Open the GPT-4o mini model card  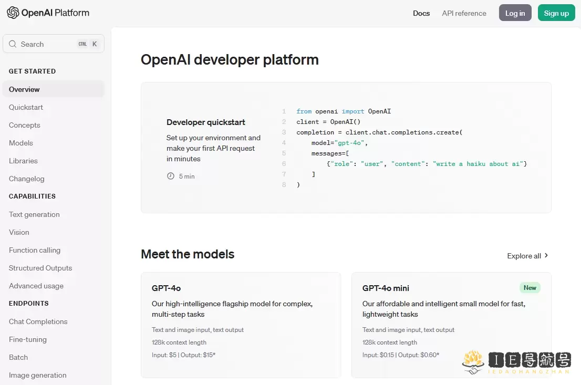coord(451,325)
